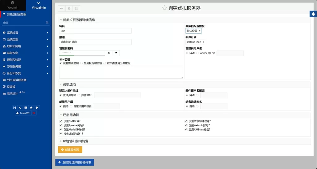Open 服务器配置模板 dropdown
317x169 pixels.
[193, 31]
